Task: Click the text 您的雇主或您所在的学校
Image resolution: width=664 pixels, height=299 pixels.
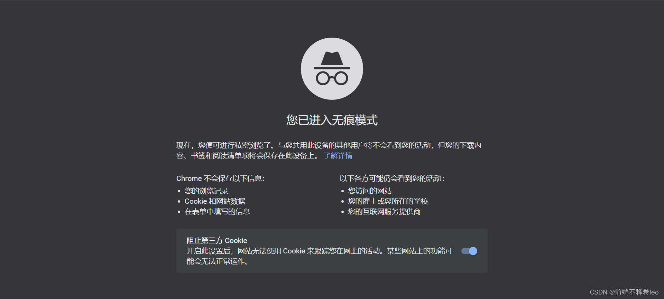Action: point(388,201)
